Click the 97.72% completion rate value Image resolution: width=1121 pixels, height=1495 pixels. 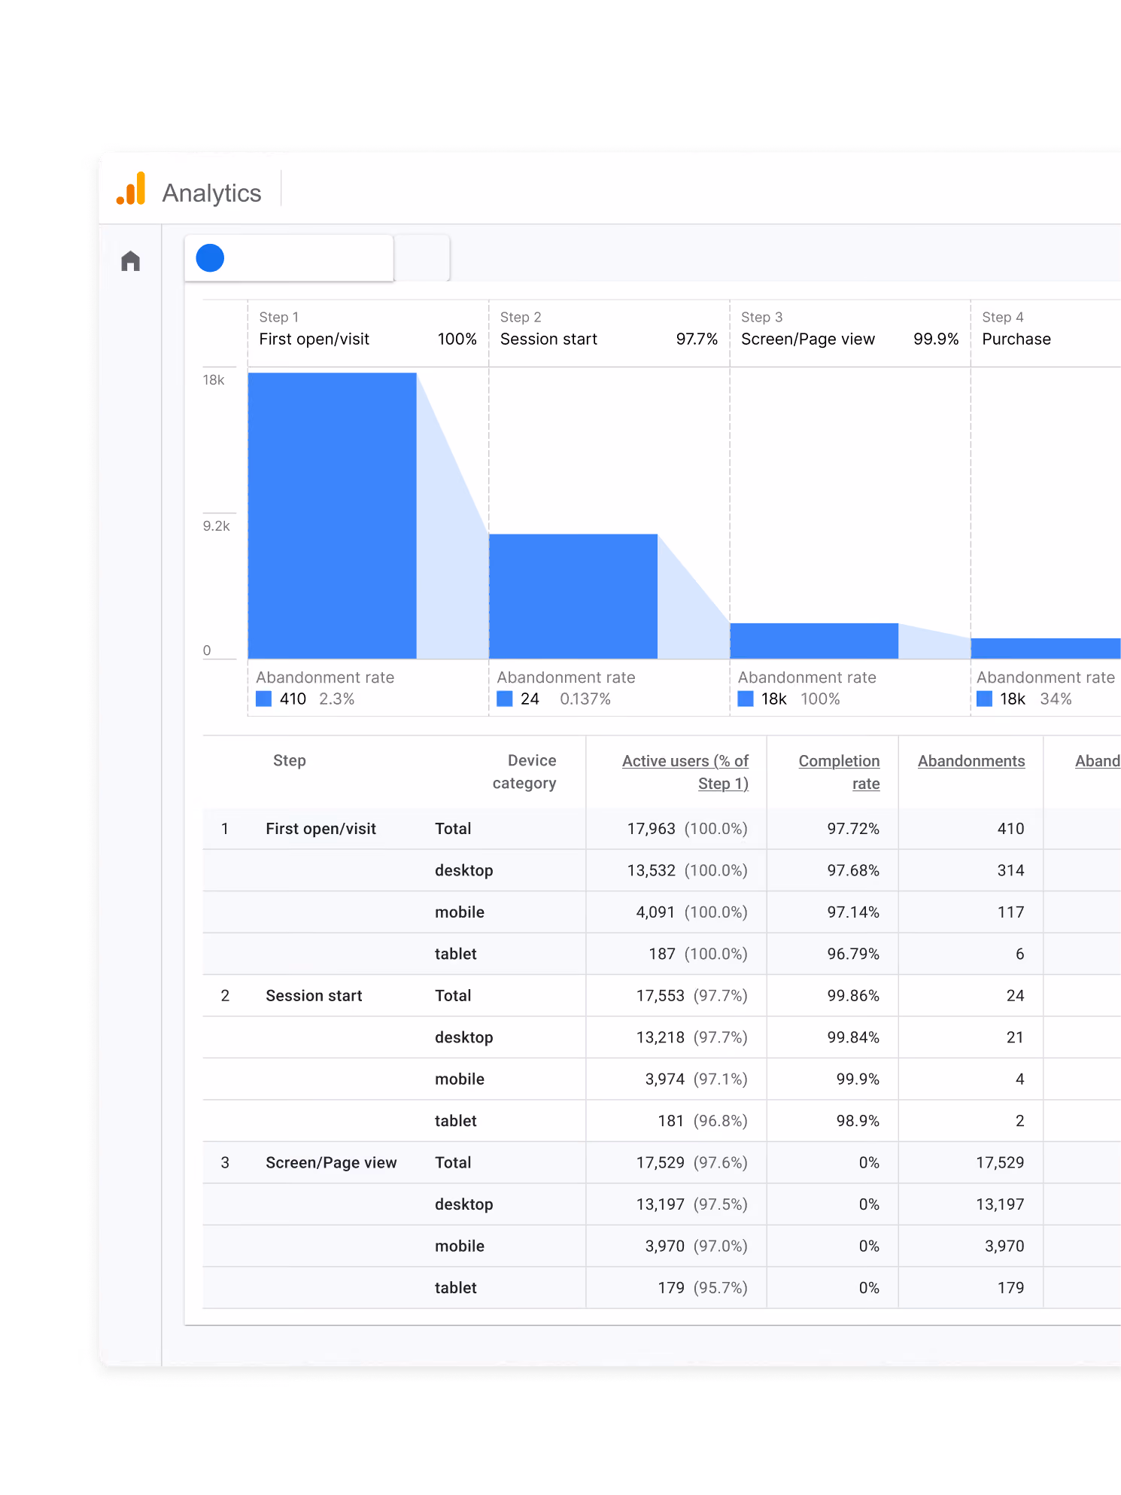click(853, 829)
